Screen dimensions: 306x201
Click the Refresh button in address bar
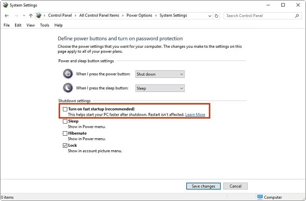[217, 16]
